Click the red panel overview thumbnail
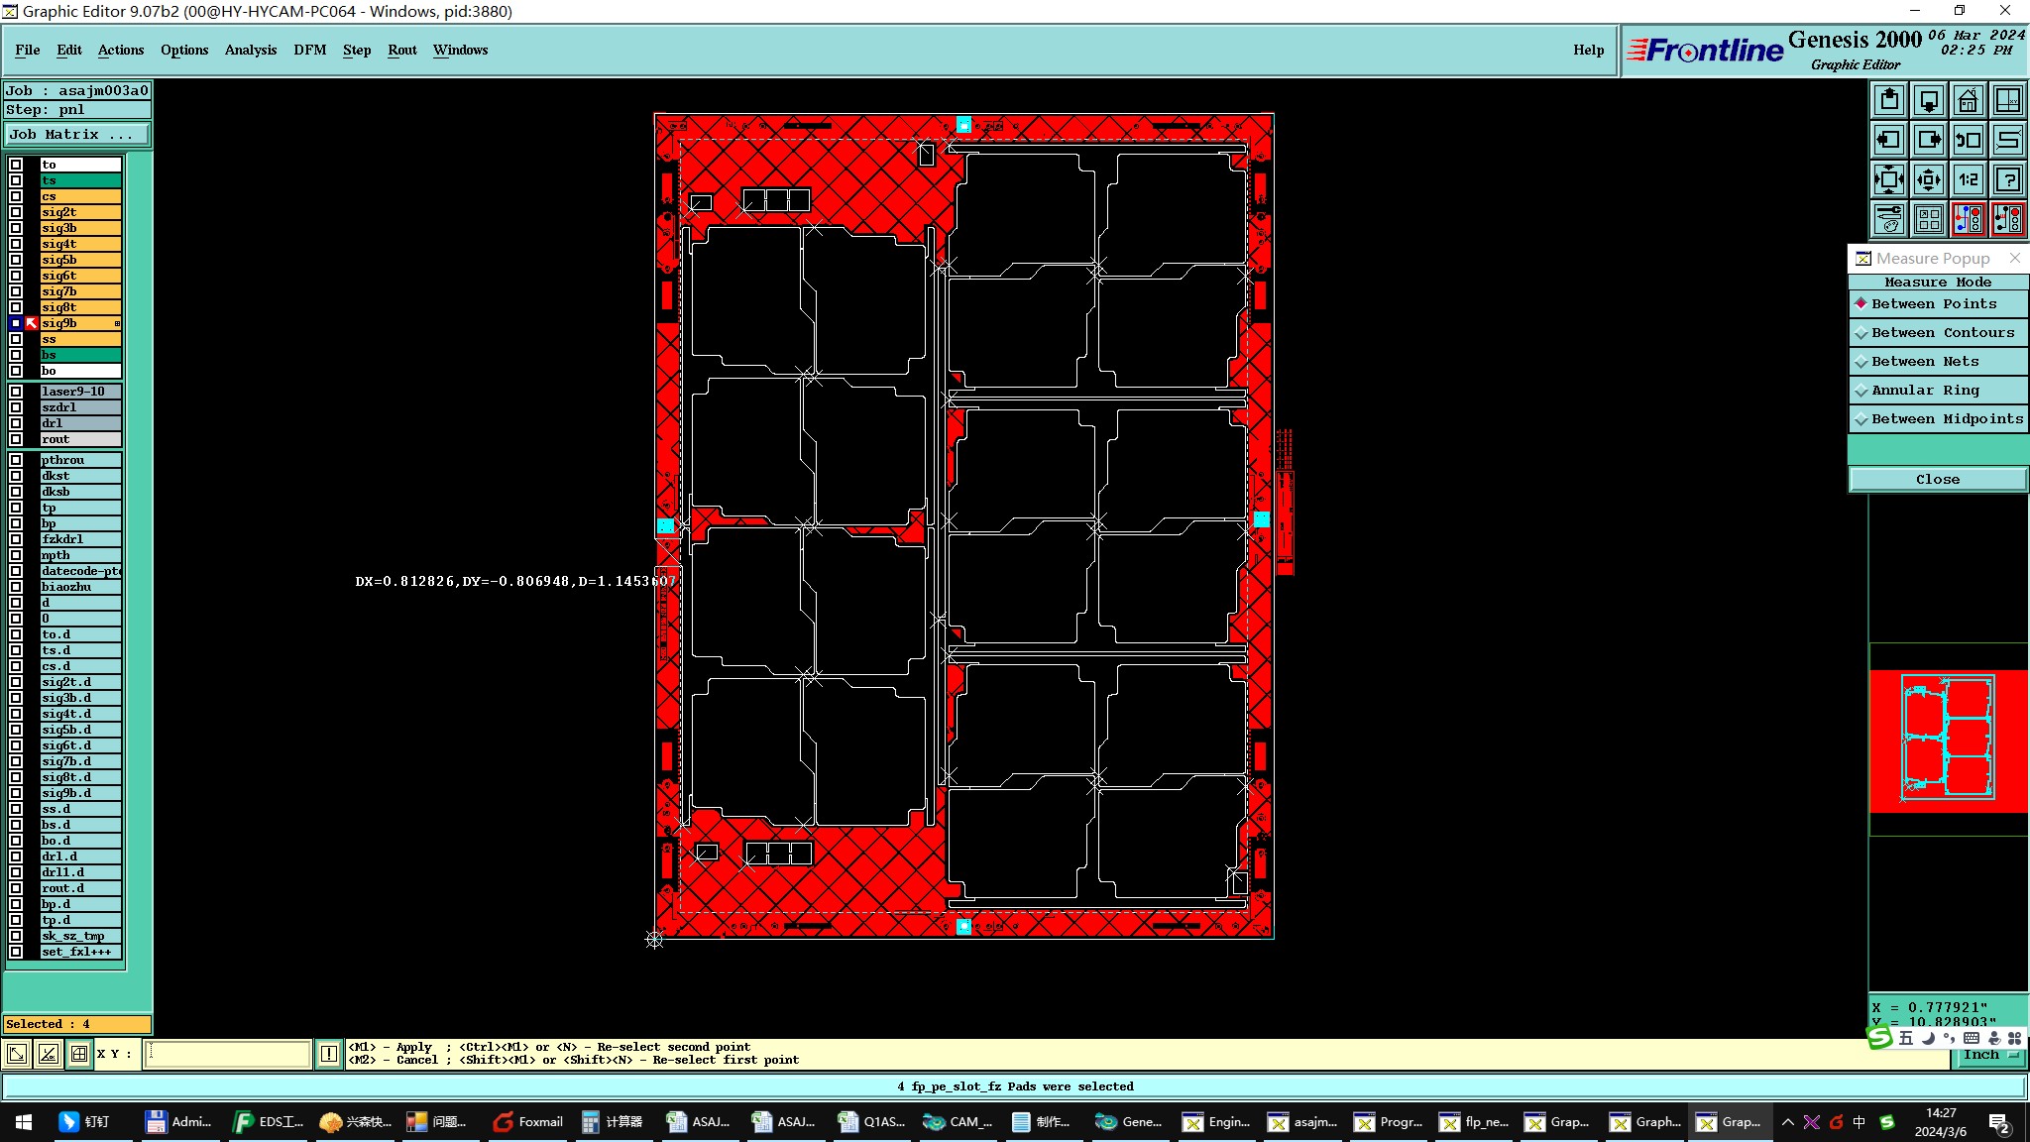This screenshot has width=2030, height=1142. pyautogui.click(x=1948, y=740)
